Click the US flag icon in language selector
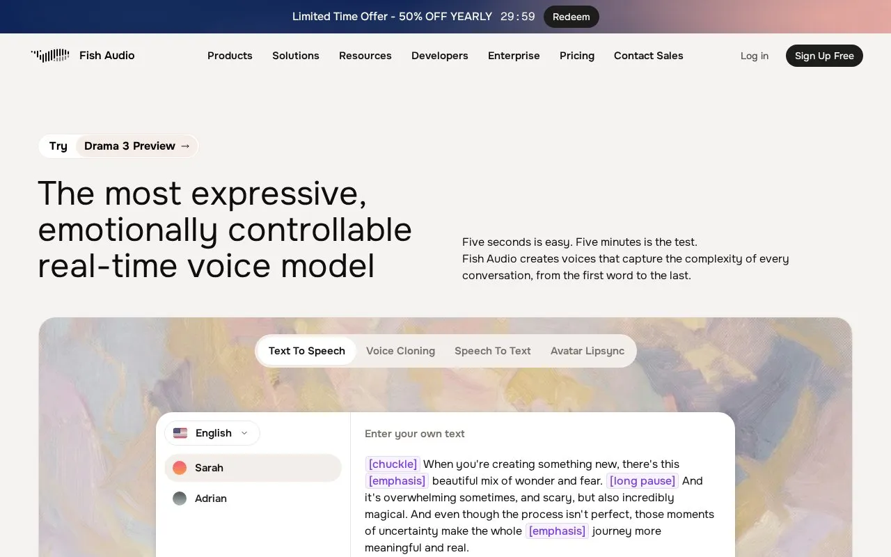Image resolution: width=891 pixels, height=557 pixels. click(180, 433)
